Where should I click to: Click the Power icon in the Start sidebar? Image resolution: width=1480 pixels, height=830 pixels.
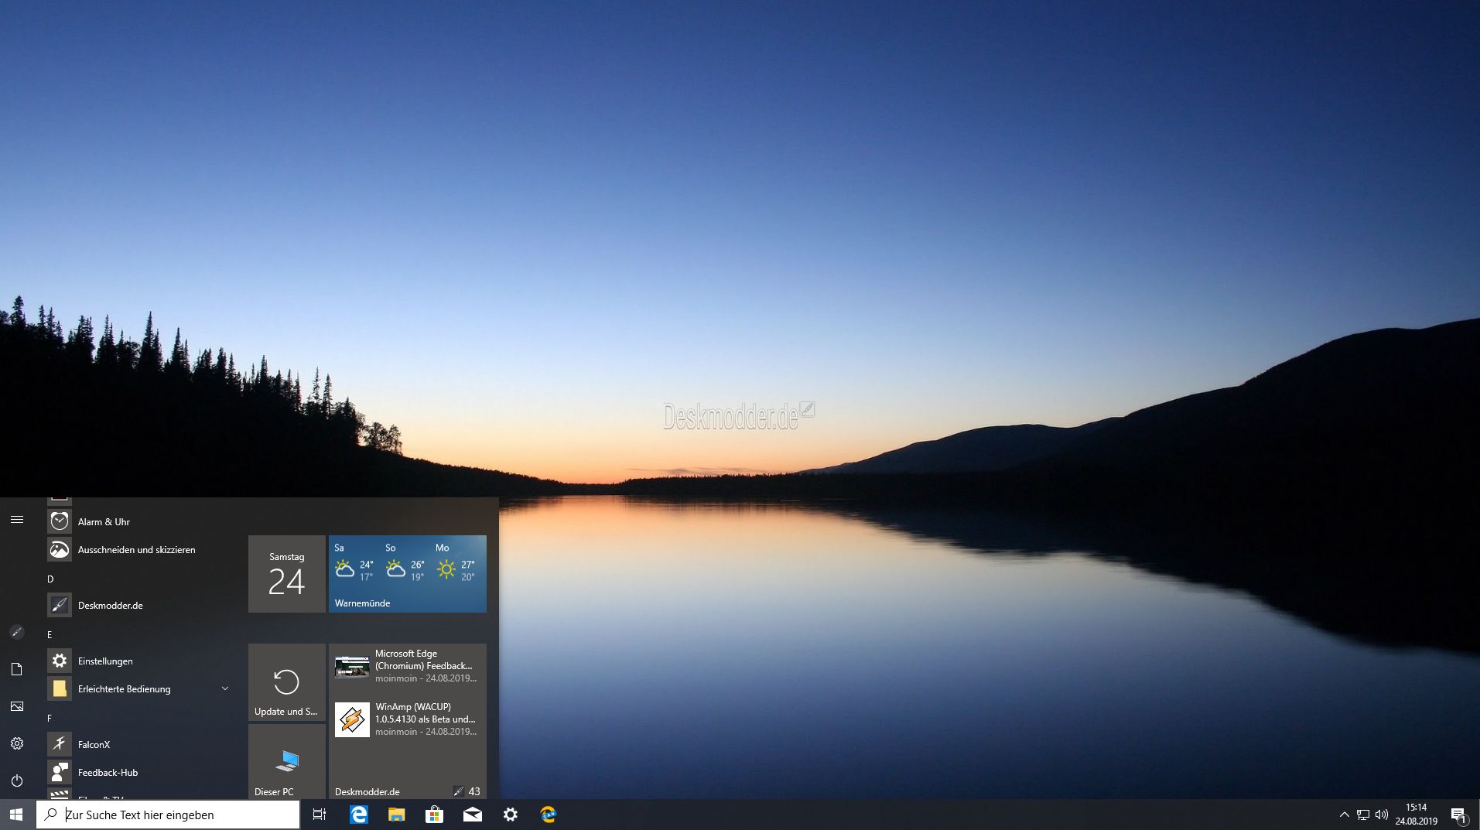click(x=17, y=780)
